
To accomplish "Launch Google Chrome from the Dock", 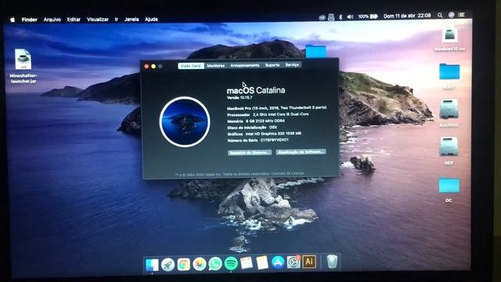I will click(x=183, y=265).
